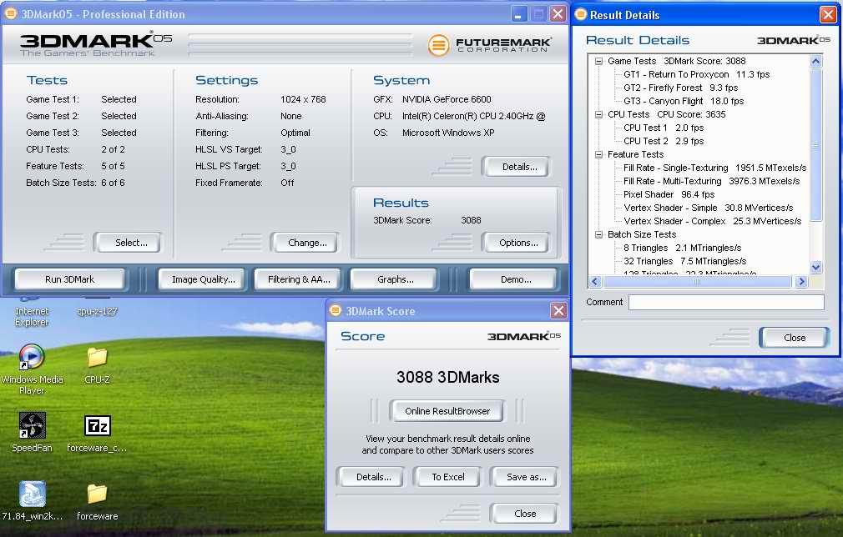Launch the Demo... button
This screenshot has width=843, height=537.
tap(514, 279)
